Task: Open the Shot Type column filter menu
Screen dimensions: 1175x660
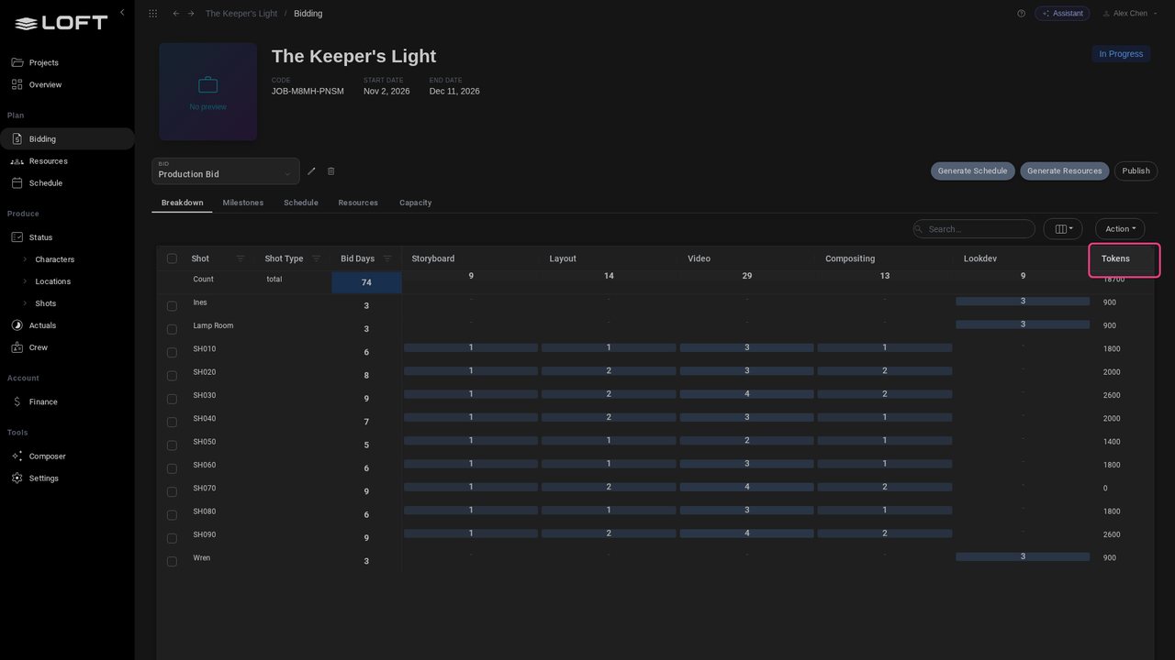Action: (317, 258)
